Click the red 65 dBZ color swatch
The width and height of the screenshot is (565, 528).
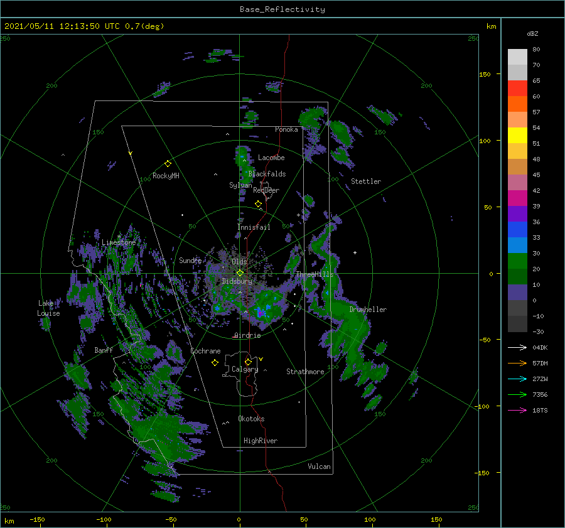[x=517, y=89]
